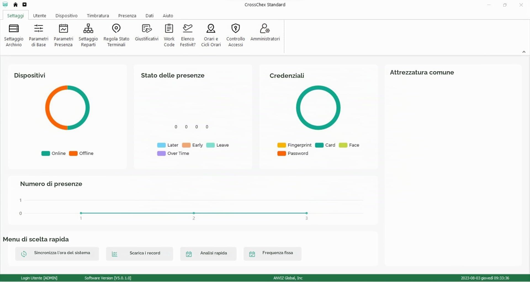Click Software Version [V5.0.1.0] text
The image size is (530, 282).
tap(108, 278)
